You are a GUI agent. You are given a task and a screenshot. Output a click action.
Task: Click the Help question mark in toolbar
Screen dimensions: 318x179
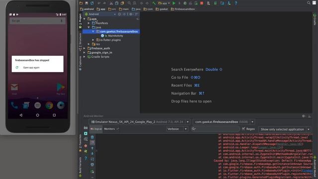coord(236,3)
